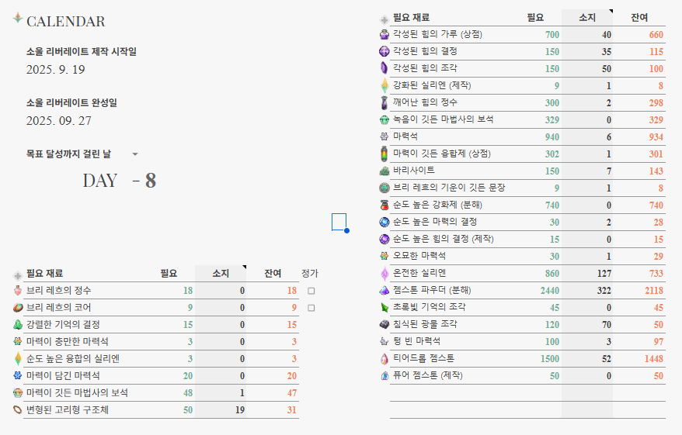Click the 브리 레흐의 코어 icon
Screen dimensions: 682x435
pos(17,308)
